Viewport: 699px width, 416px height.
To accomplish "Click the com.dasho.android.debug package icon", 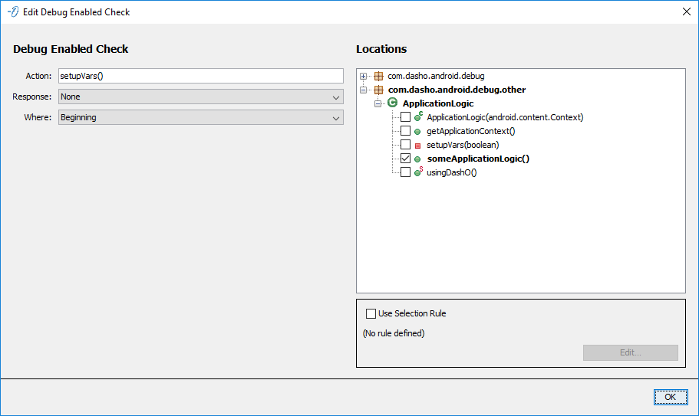I will (x=378, y=76).
